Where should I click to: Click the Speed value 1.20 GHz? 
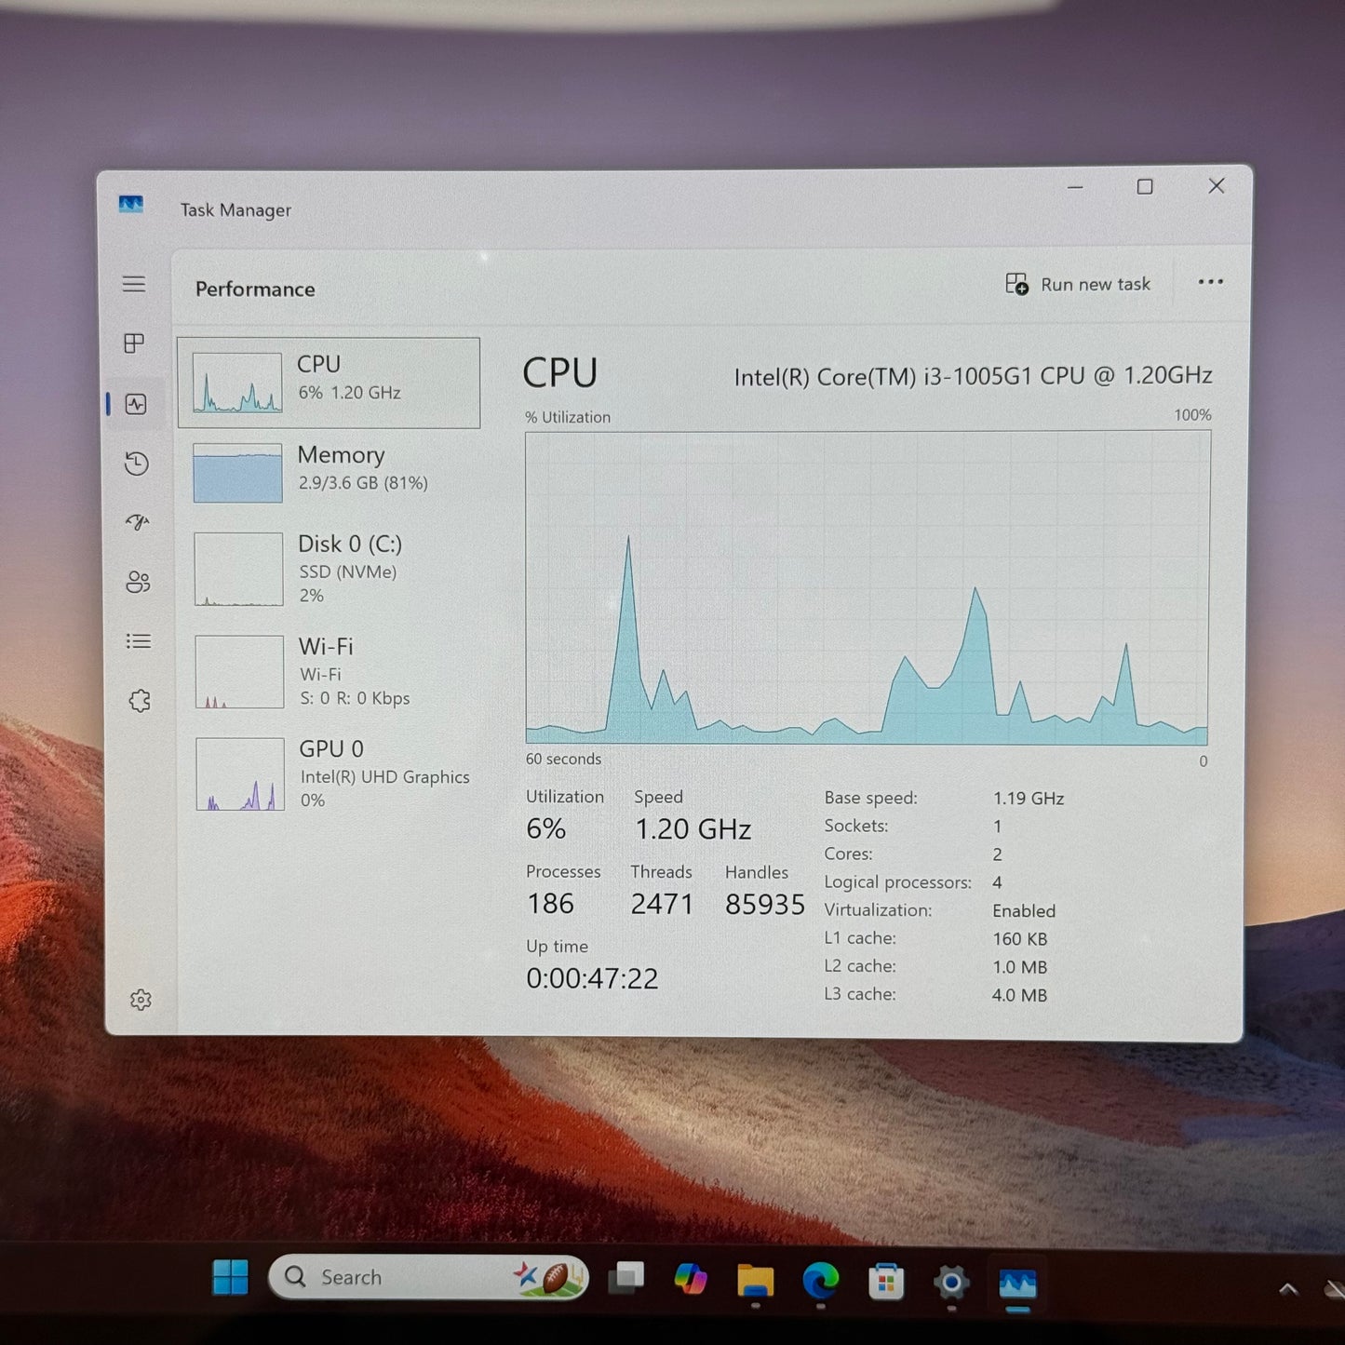[x=693, y=828]
